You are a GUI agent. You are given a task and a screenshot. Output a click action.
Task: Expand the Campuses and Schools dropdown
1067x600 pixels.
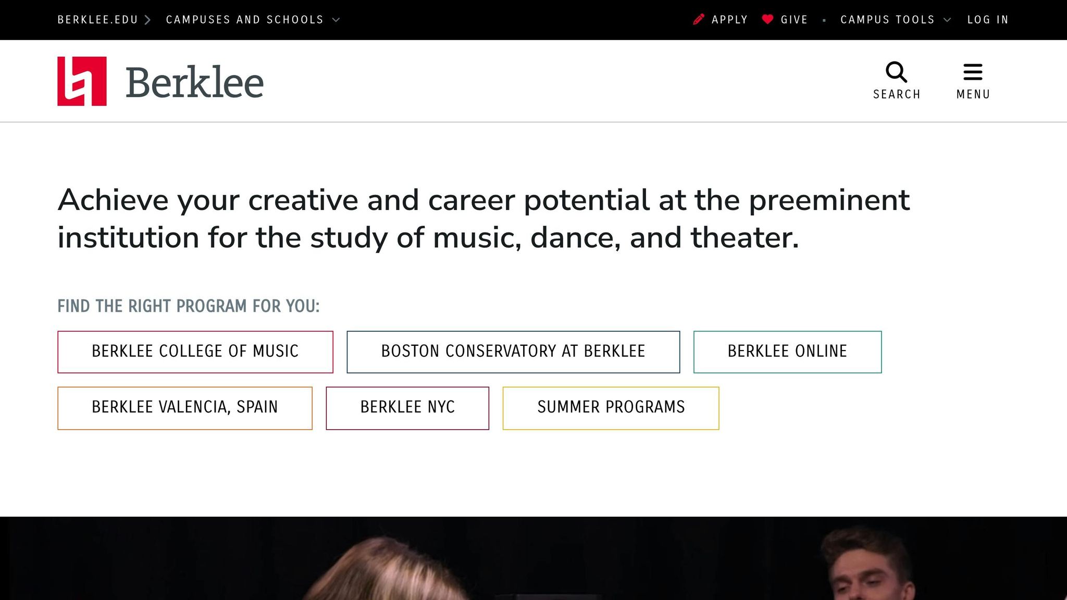coord(253,20)
